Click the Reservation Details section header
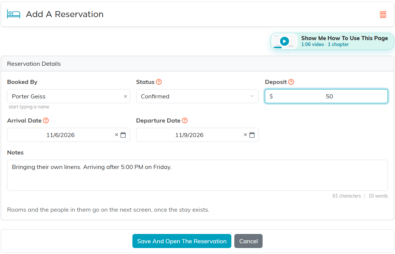Screen dimensions: 395x254 197,63
